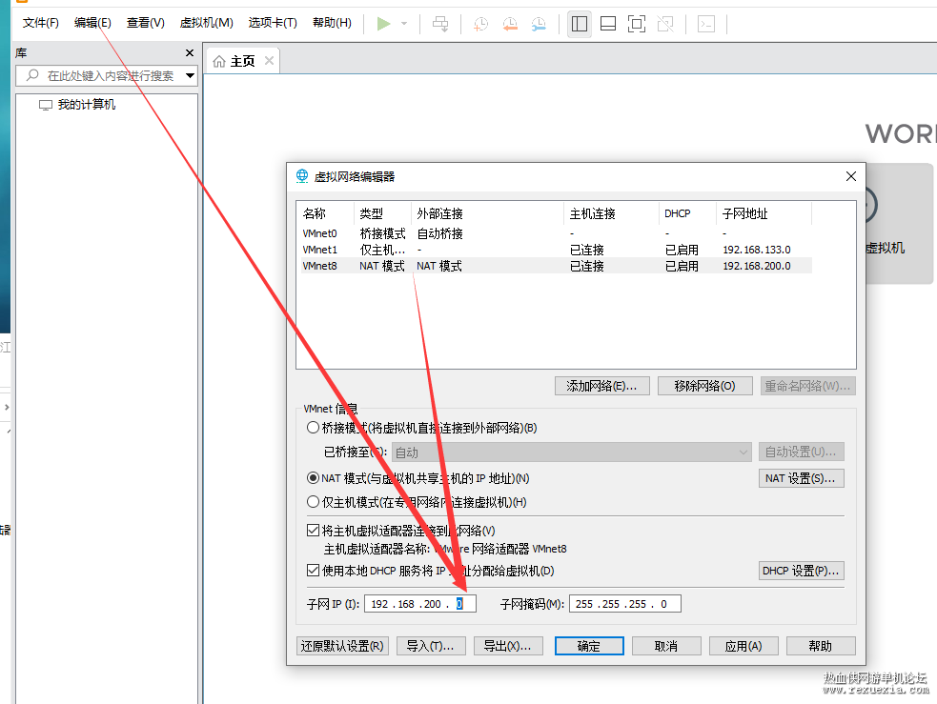Viewport: 937px width, 704px height.
Task: Select the 桥接模式 radio button
Action: 314,428
